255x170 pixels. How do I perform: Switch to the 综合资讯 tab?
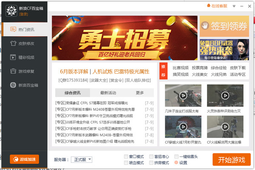point(73,93)
